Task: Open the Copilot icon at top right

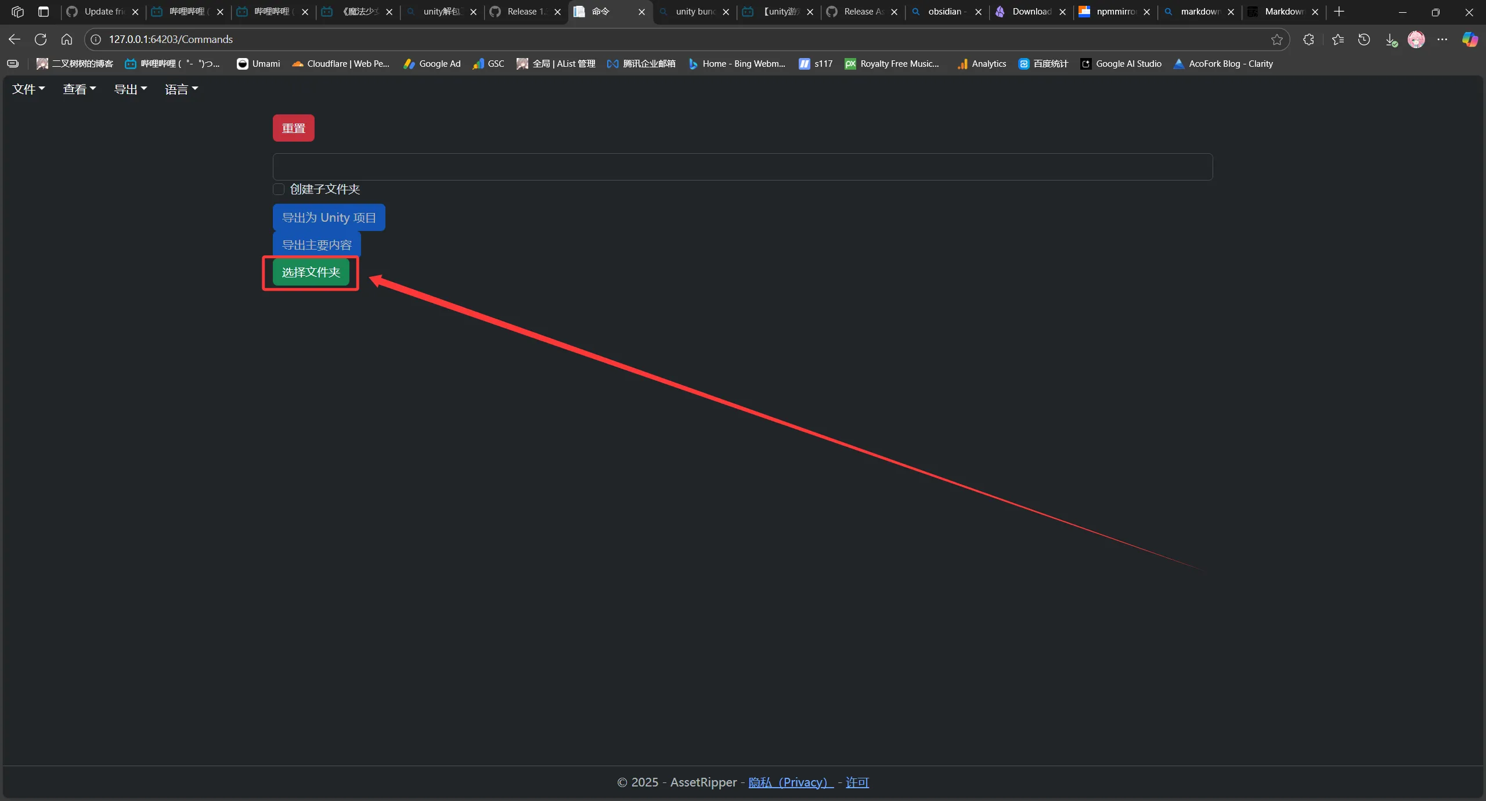Action: pos(1470,39)
